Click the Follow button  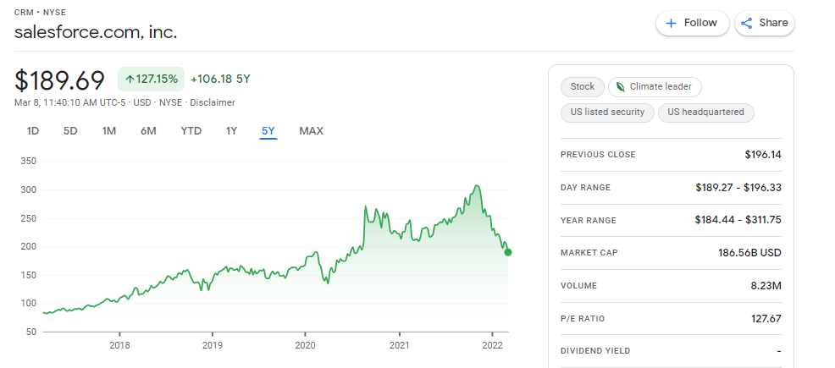pyautogui.click(x=692, y=24)
